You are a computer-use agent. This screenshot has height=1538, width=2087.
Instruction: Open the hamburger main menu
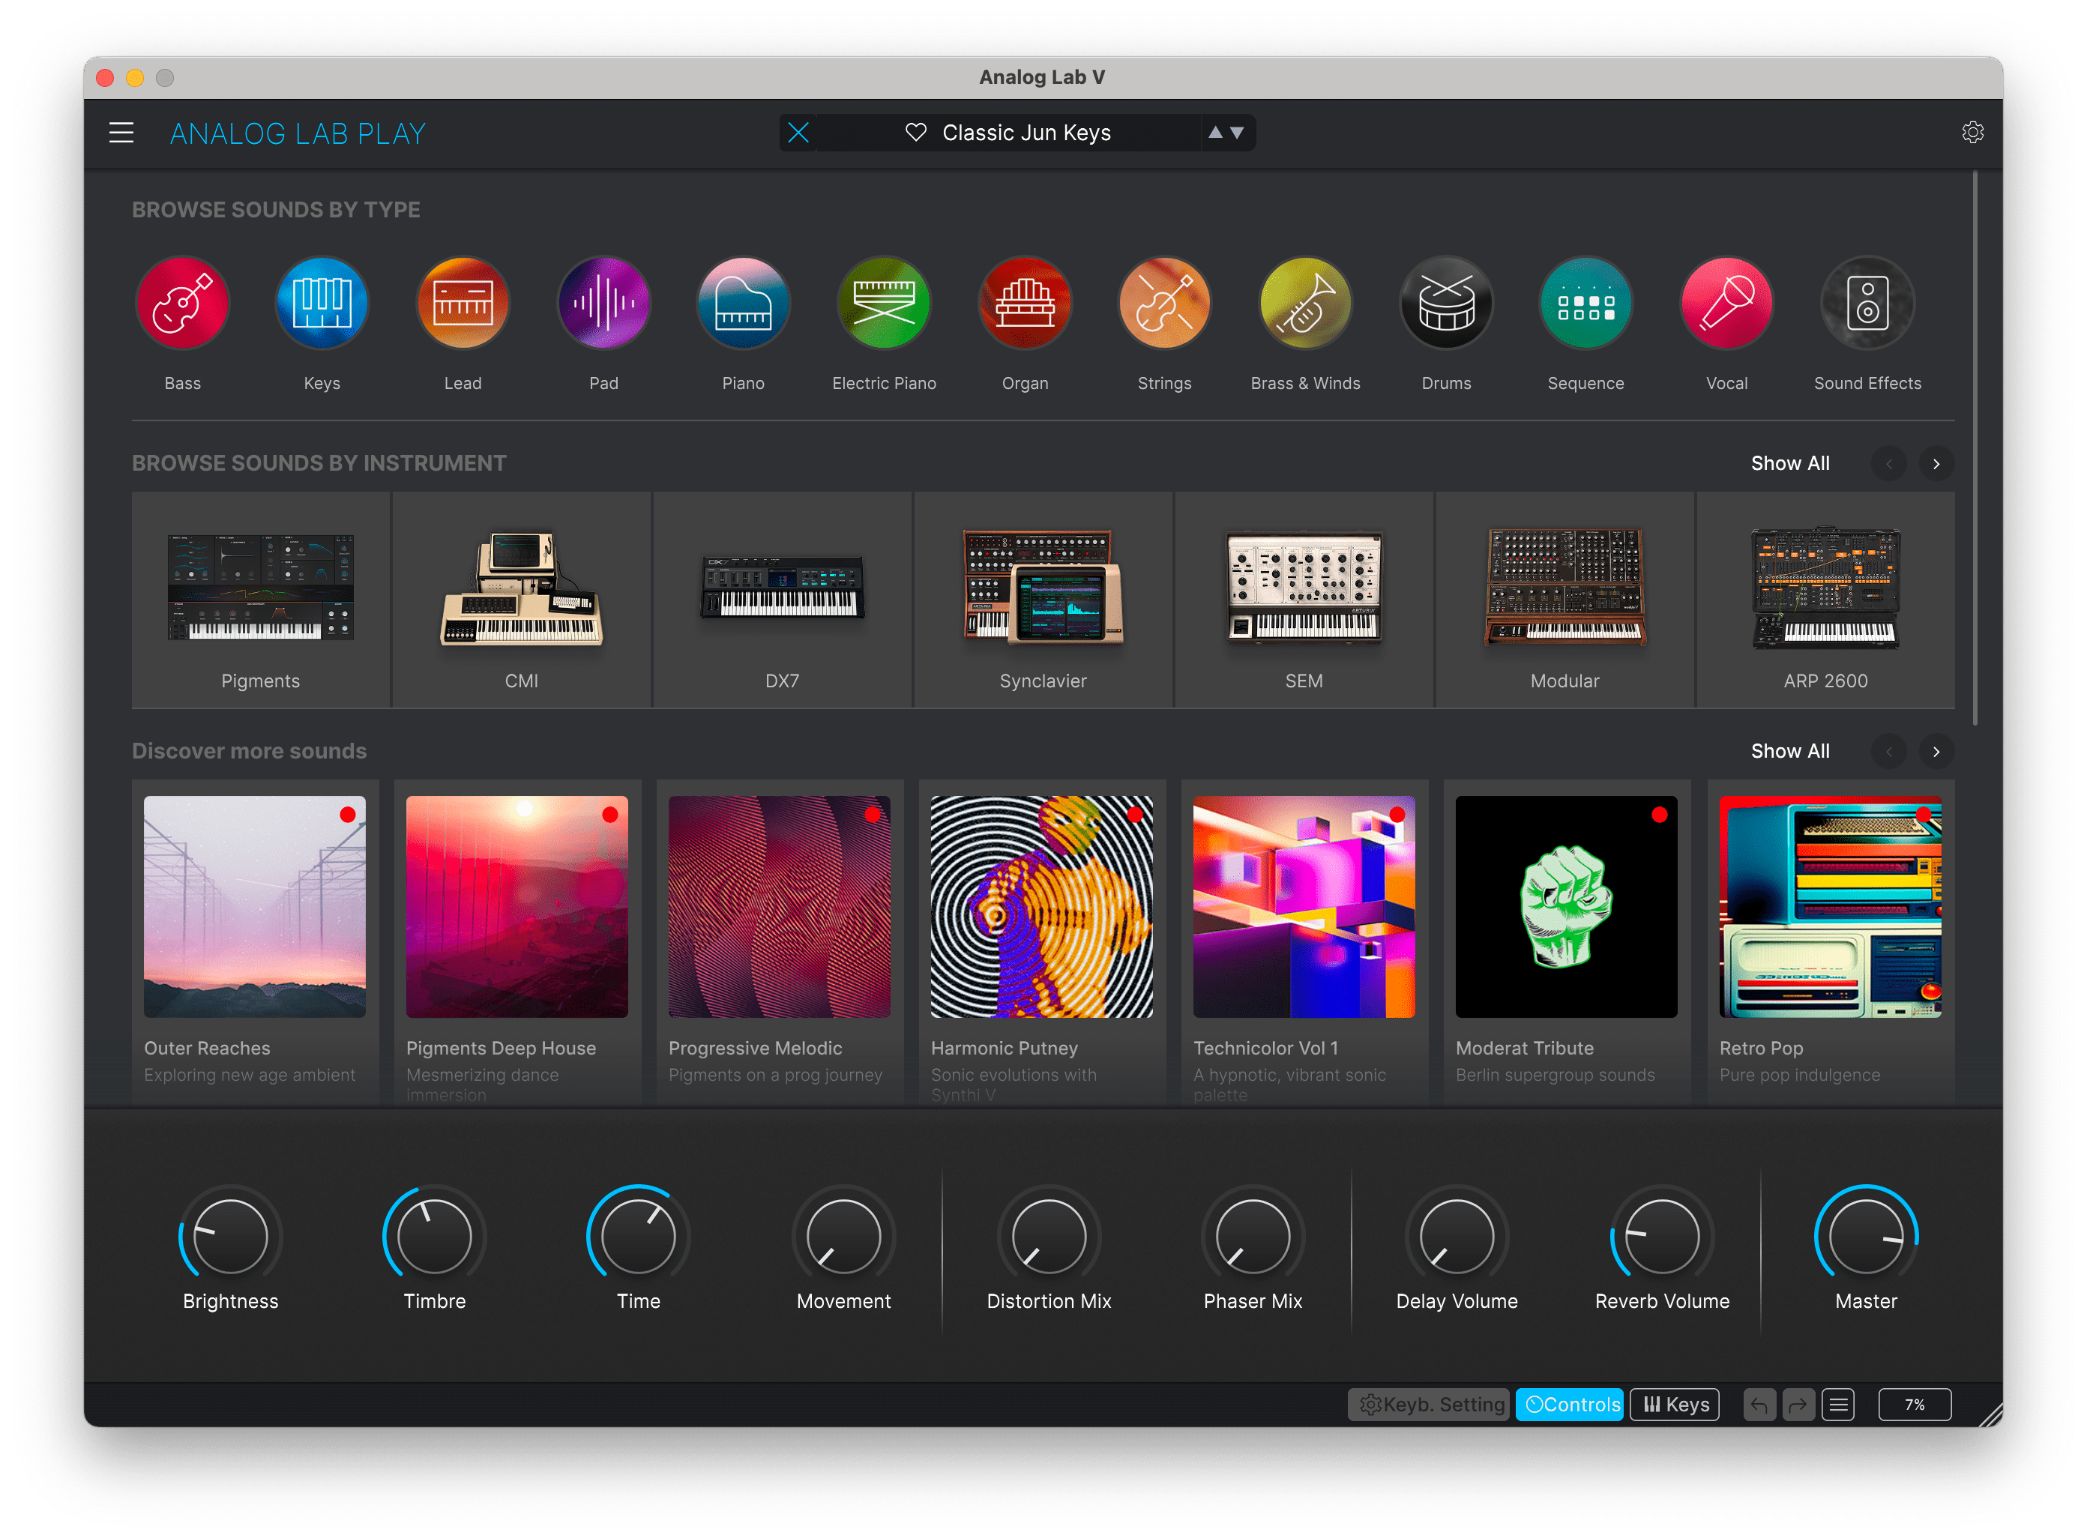click(x=121, y=133)
